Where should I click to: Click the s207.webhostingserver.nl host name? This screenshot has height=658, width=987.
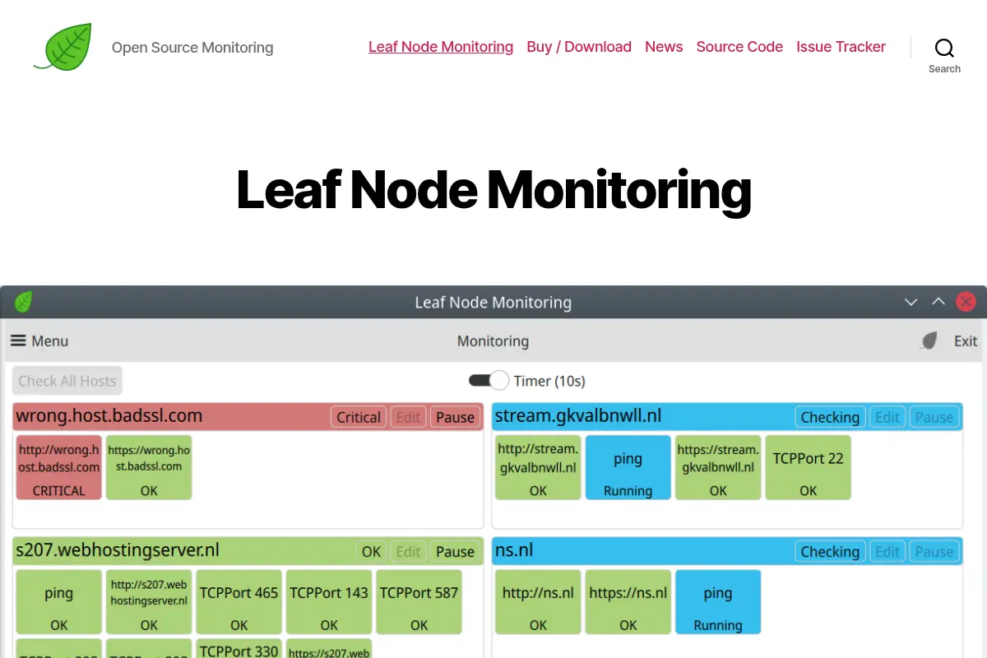118,549
